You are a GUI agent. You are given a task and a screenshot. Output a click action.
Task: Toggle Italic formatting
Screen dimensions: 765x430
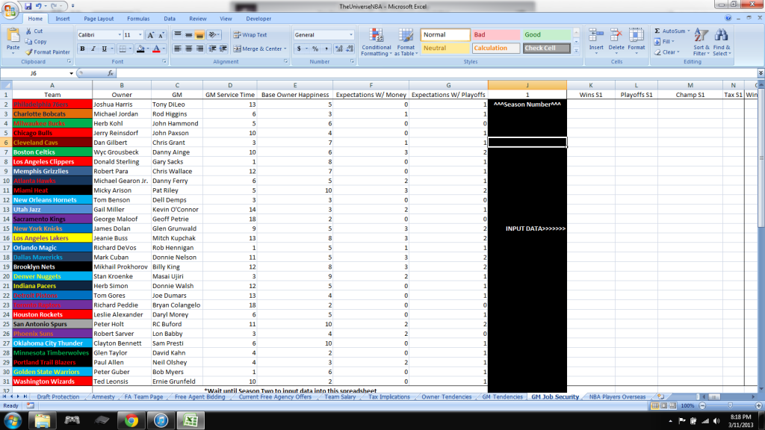pos(93,49)
